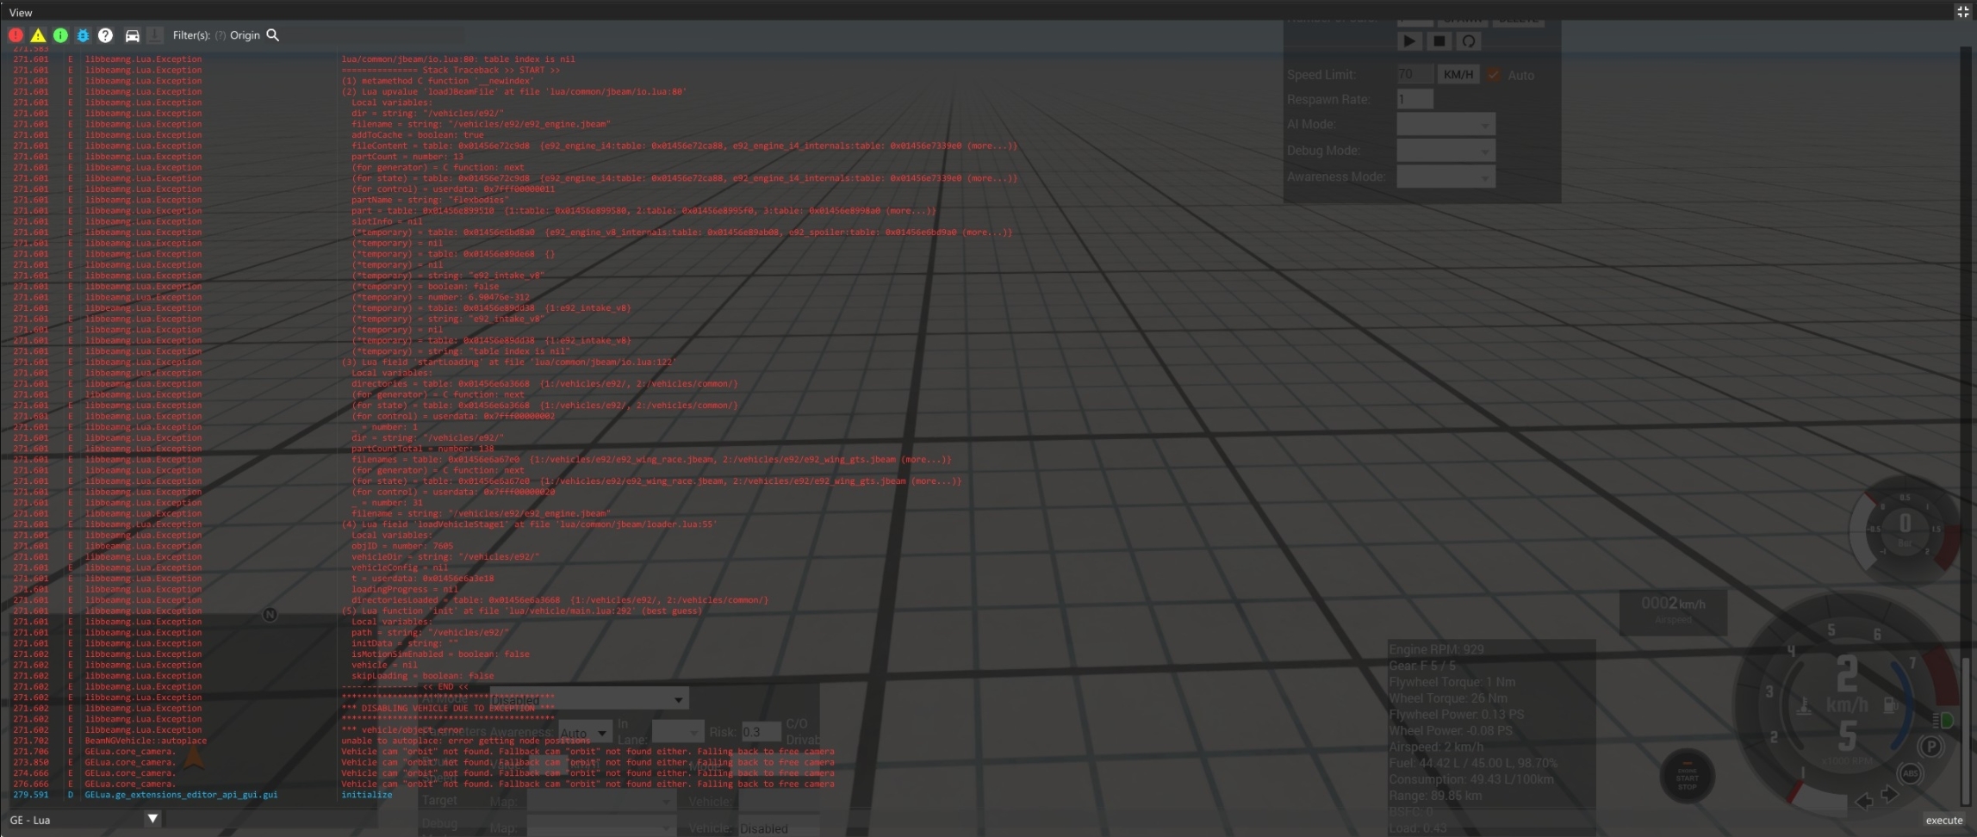Click the KM/H unit button
The height and width of the screenshot is (837, 1977).
1458,75
